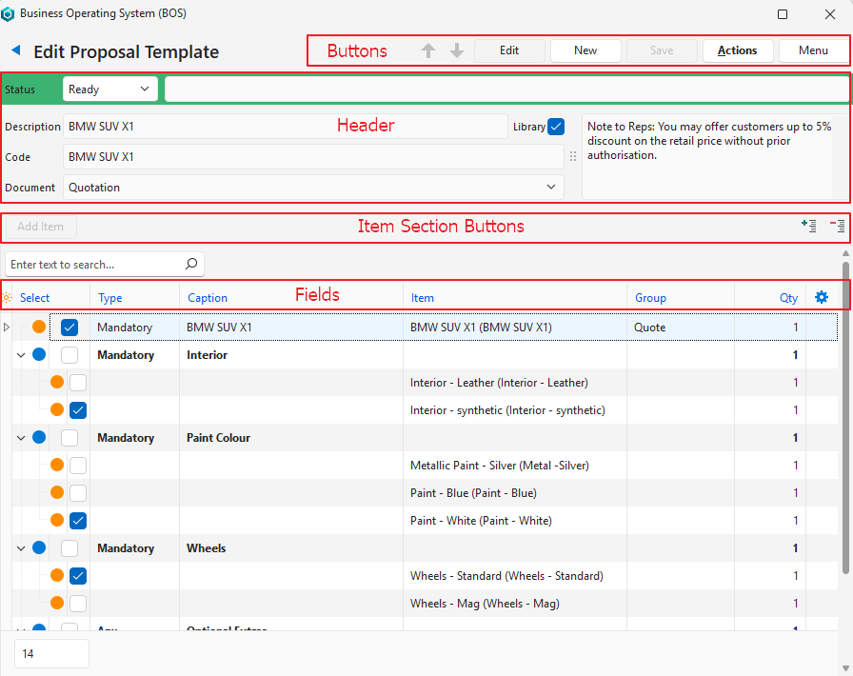Open the grid settings gear icon
Image resolution: width=853 pixels, height=676 pixels.
point(822,297)
